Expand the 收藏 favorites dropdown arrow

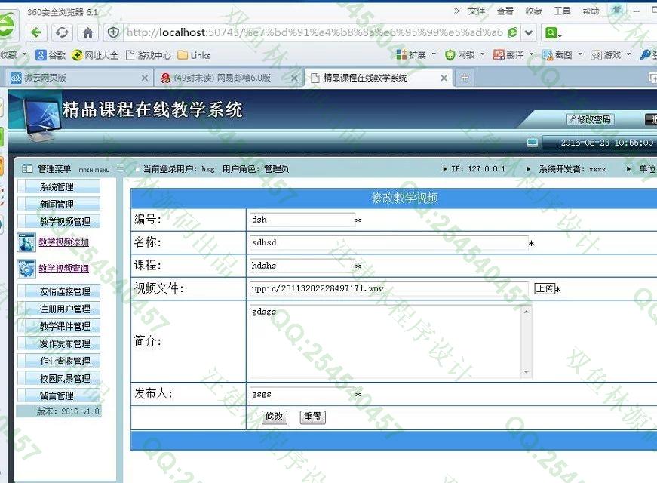pyautogui.click(x=24, y=54)
